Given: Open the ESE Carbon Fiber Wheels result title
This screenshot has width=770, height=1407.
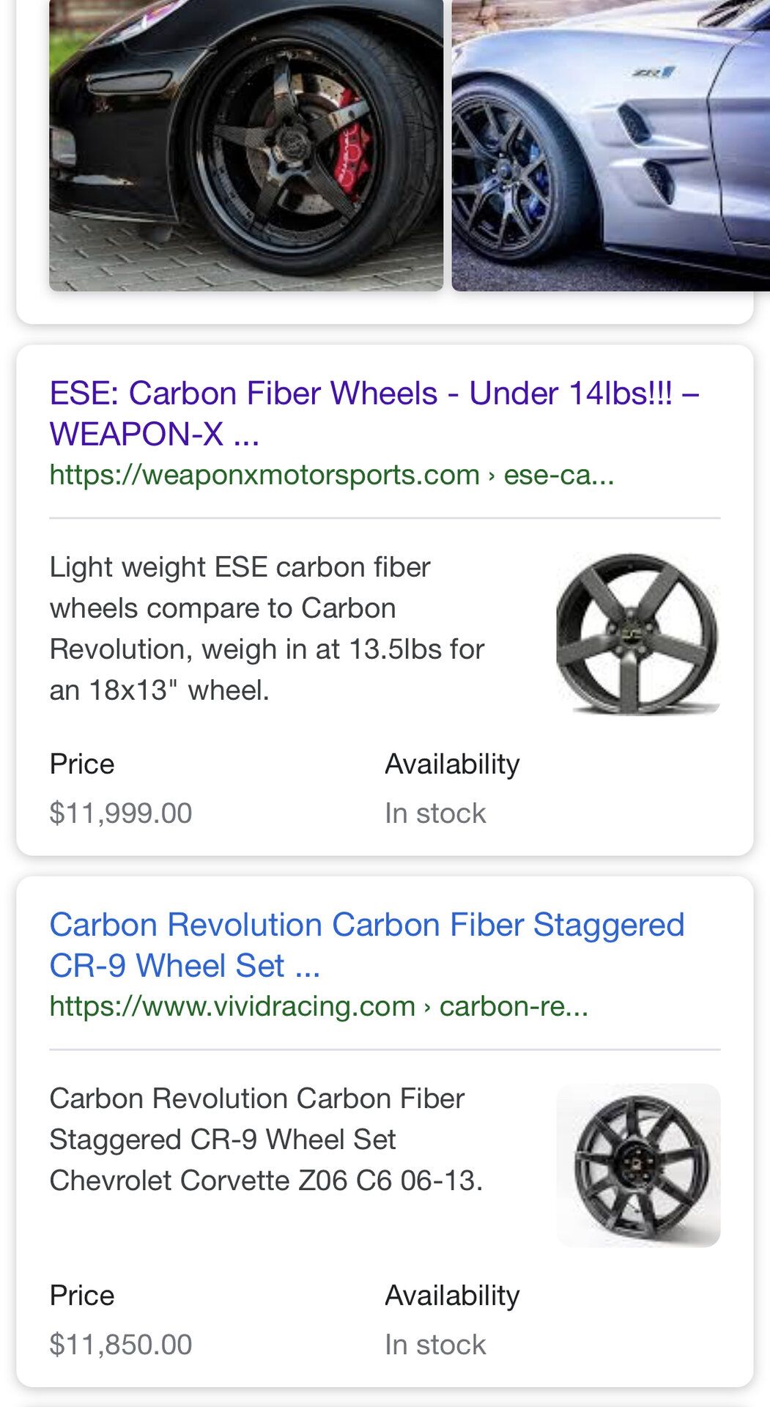Looking at the screenshot, I should [x=374, y=413].
